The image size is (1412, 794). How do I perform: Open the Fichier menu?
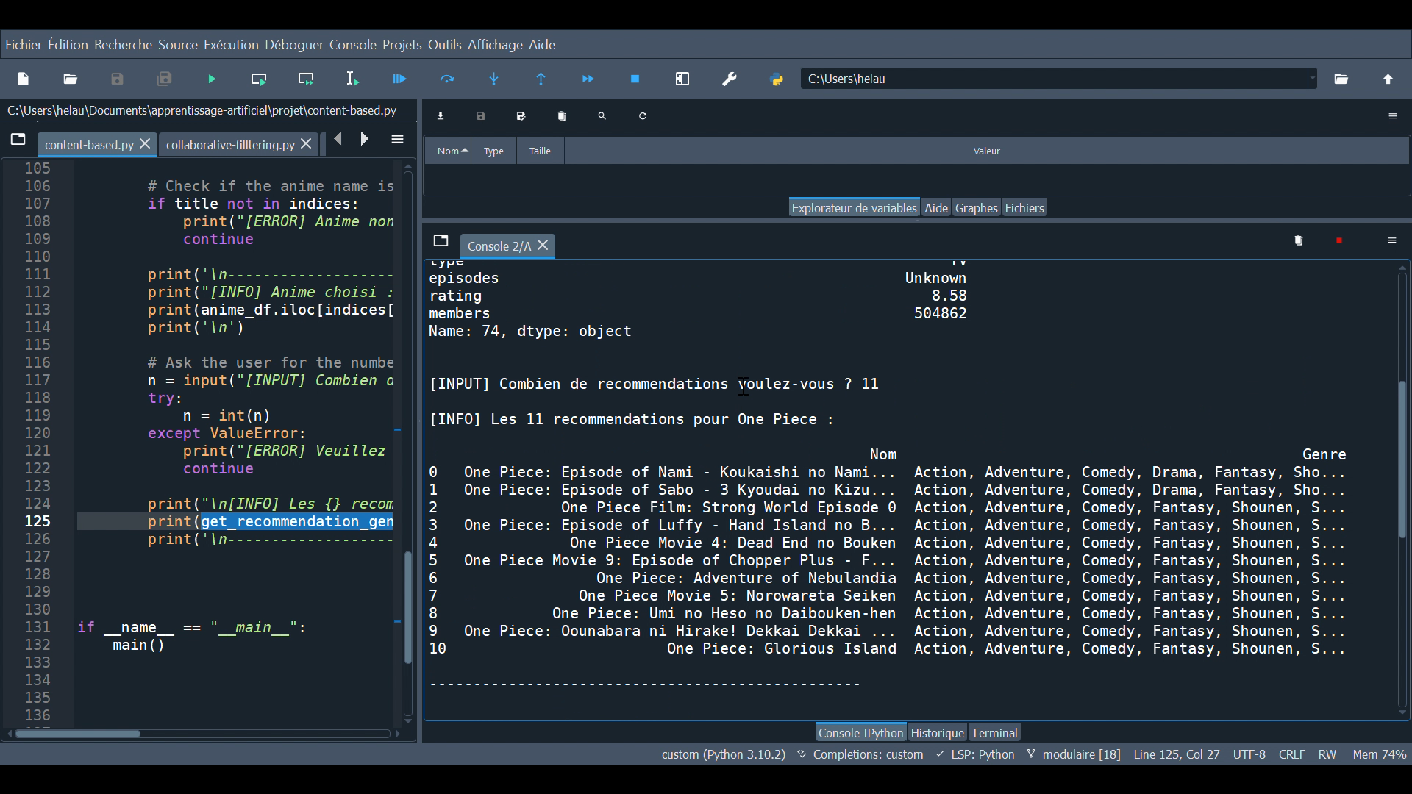click(x=24, y=45)
